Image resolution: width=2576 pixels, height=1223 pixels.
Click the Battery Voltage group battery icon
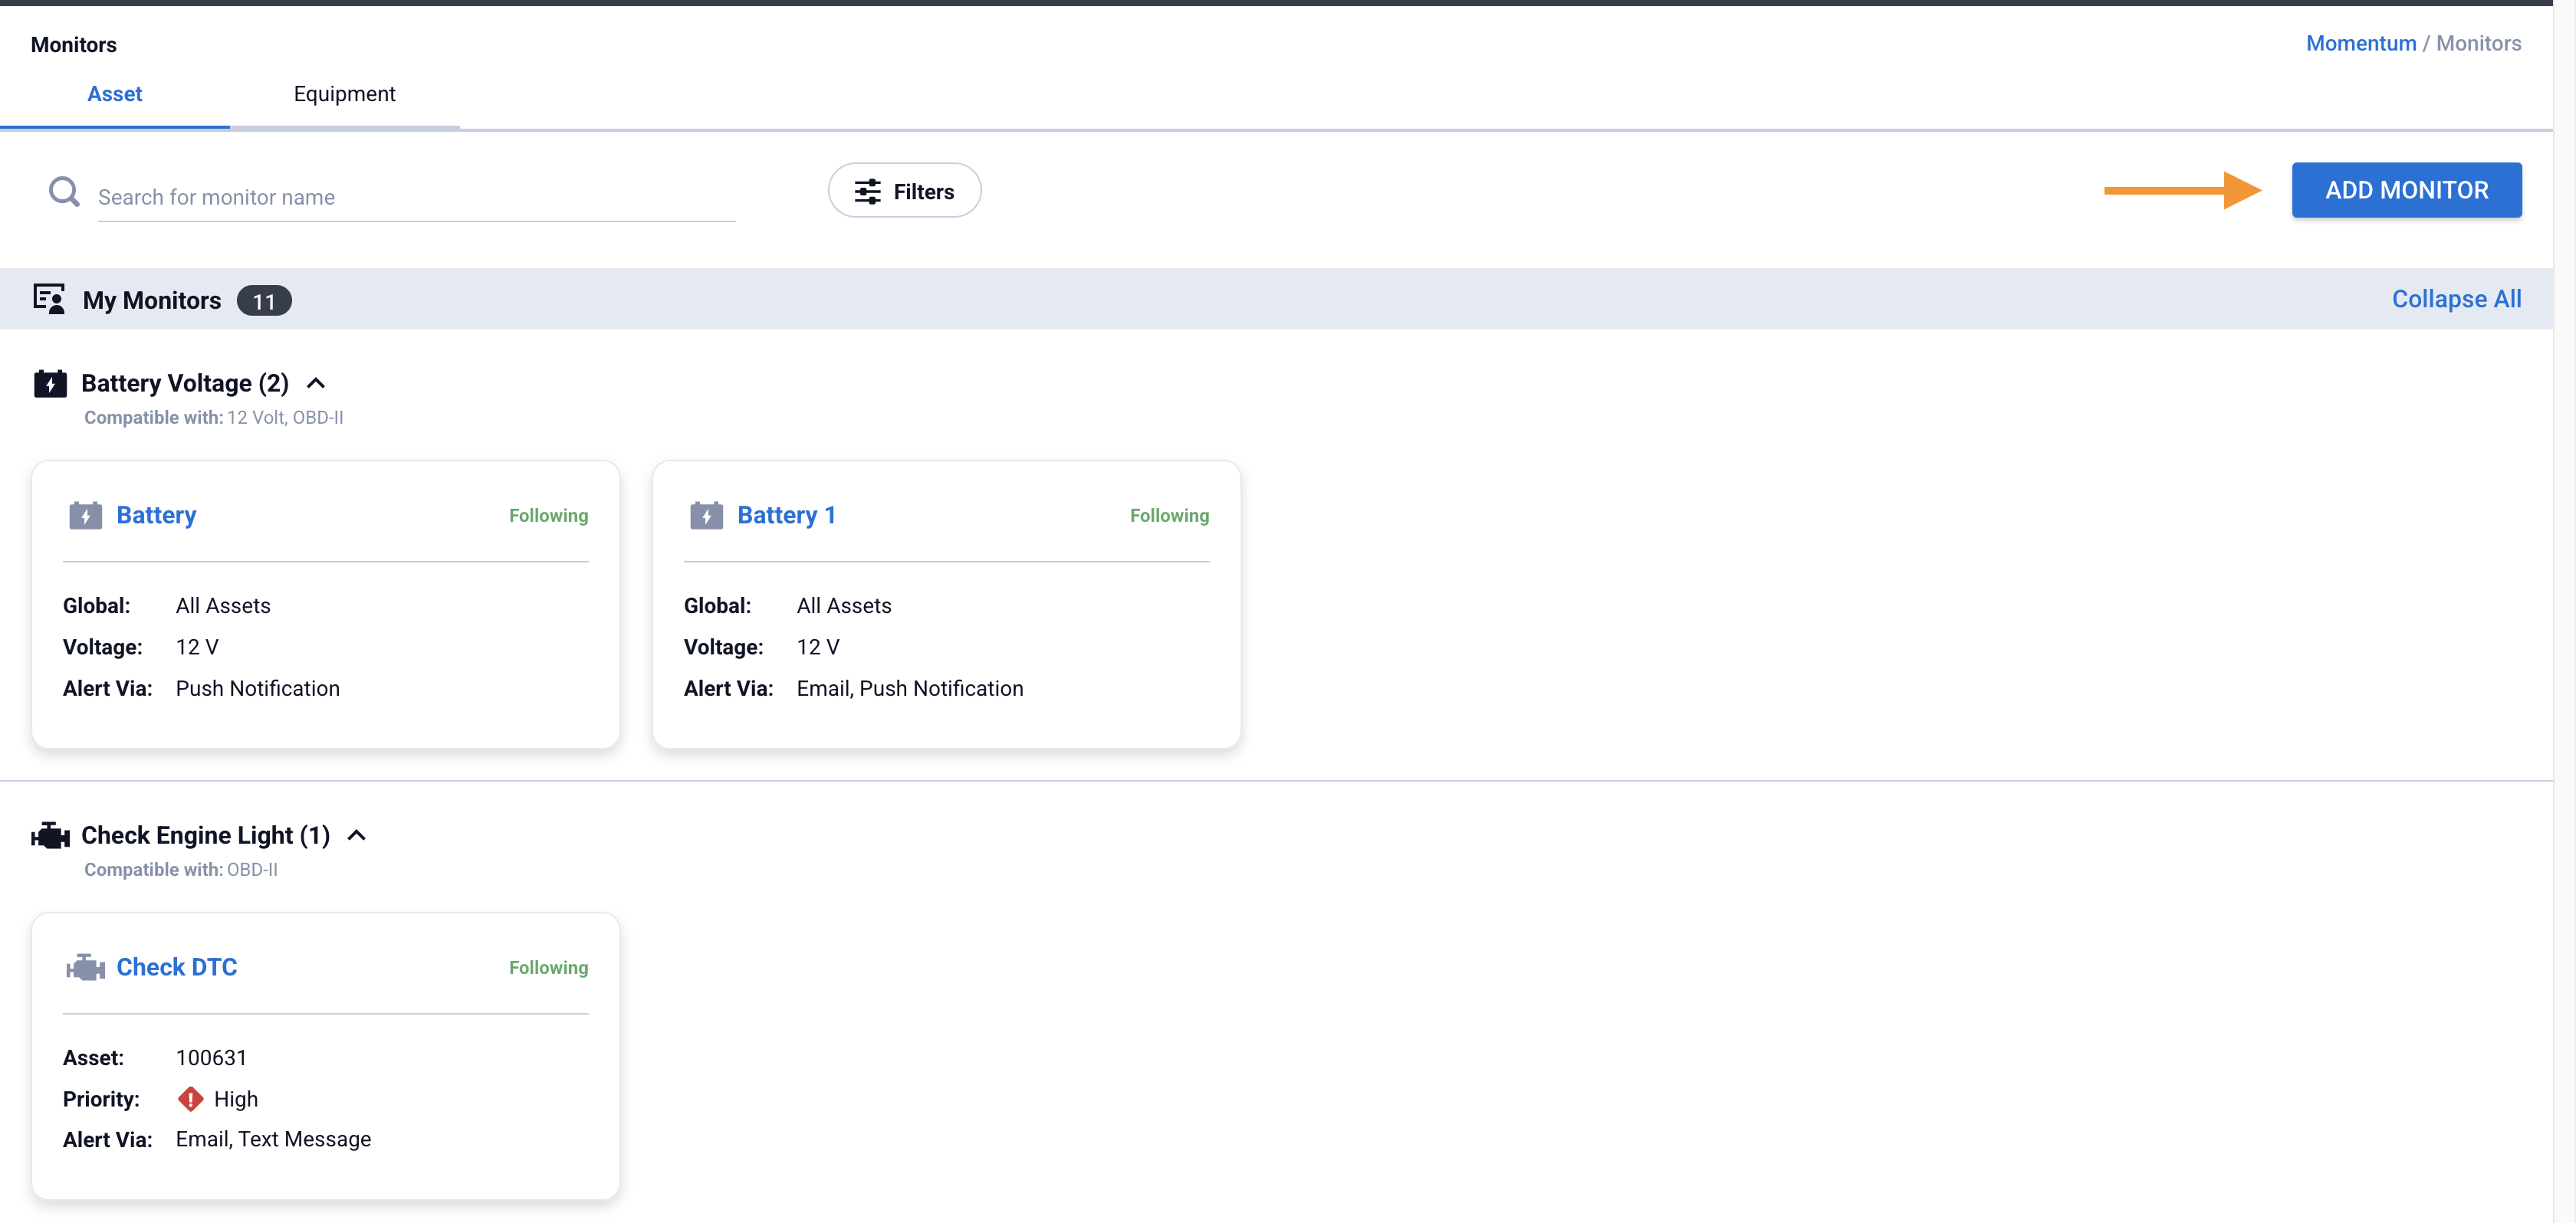point(50,384)
